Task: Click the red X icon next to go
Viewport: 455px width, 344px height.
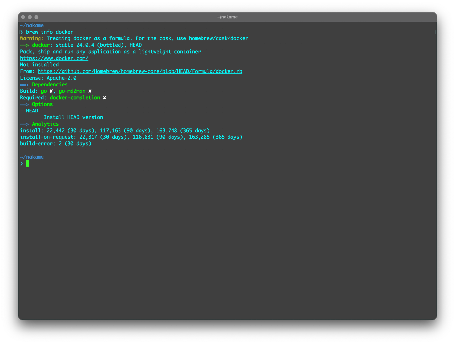Action: (50, 91)
